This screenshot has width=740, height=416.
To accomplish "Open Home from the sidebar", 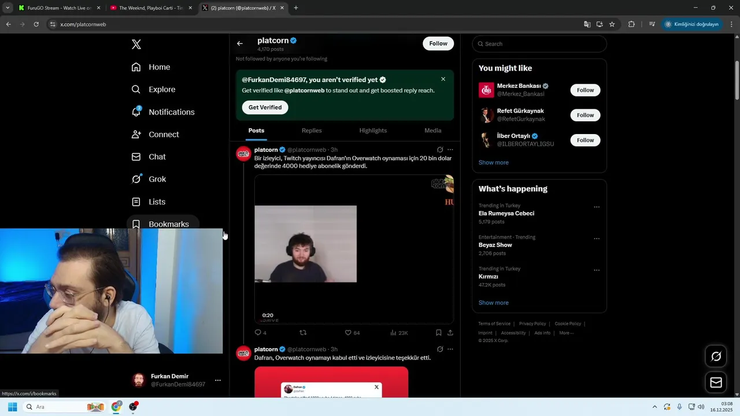I will pos(151,67).
